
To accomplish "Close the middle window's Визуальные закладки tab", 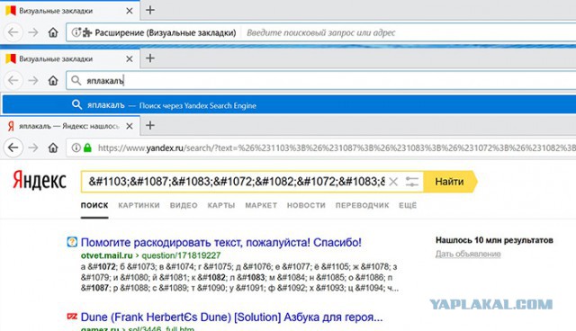I will pyautogui.click(x=130, y=58).
